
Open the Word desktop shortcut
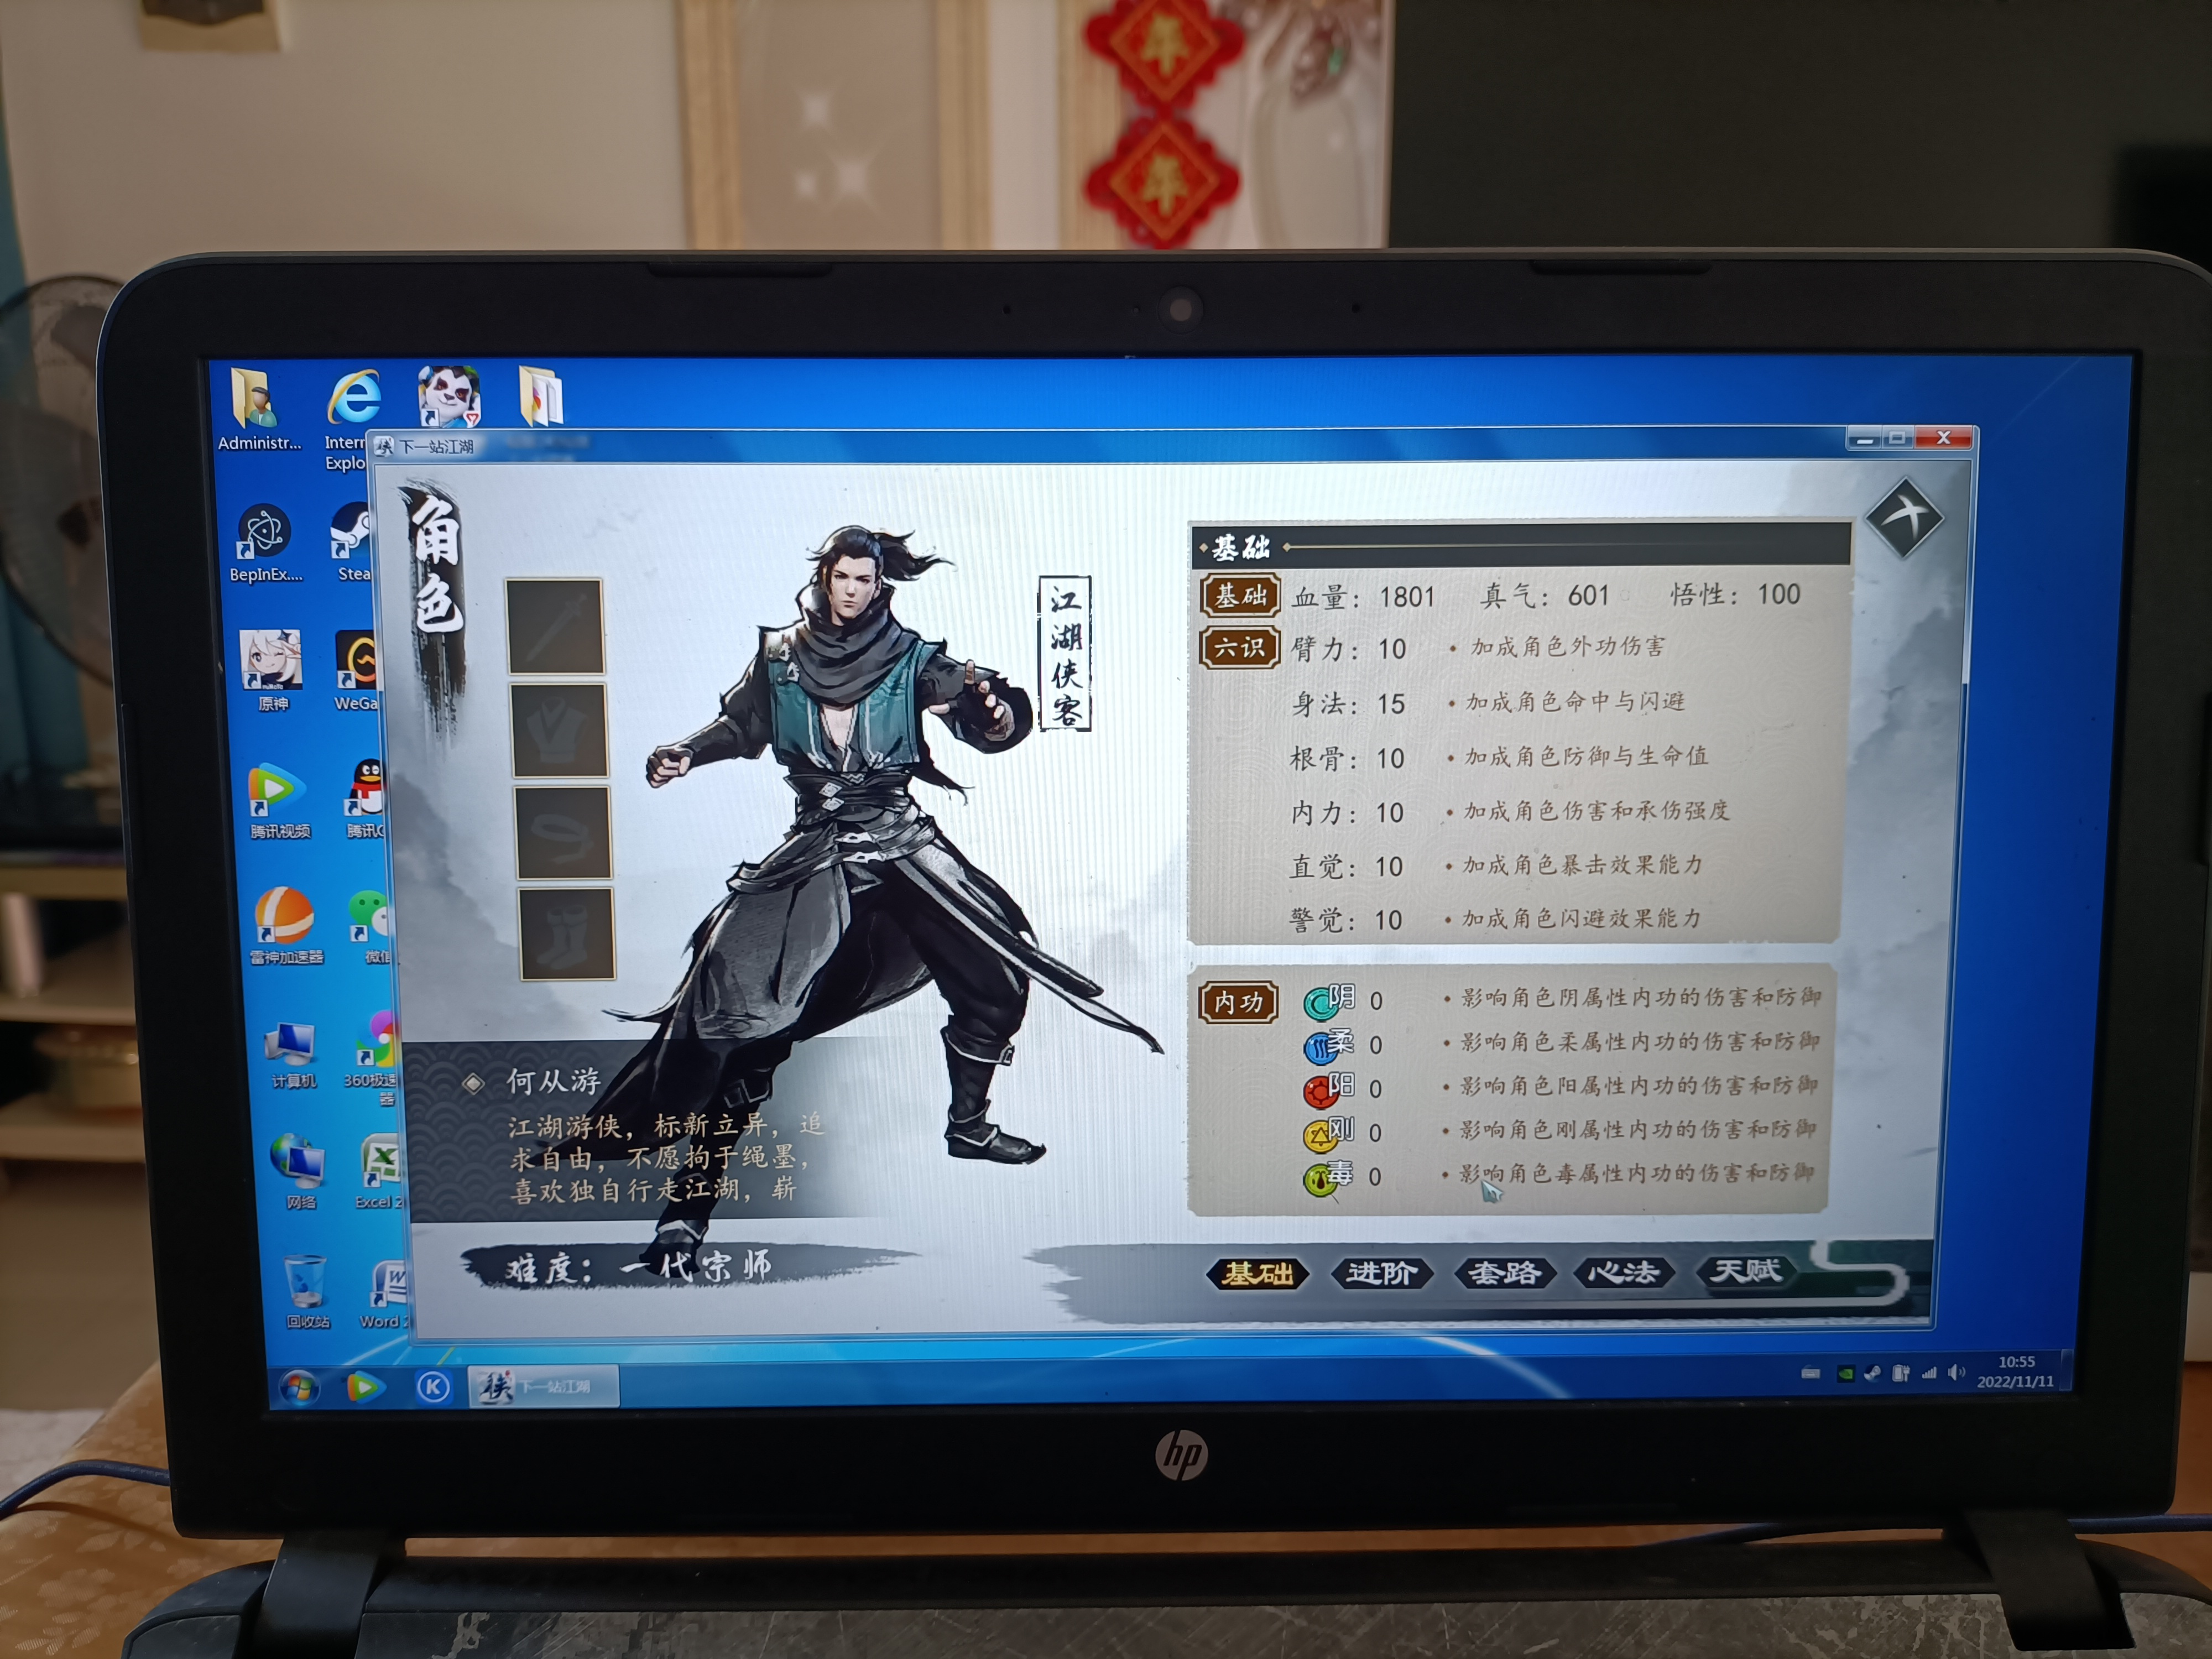coord(385,1294)
